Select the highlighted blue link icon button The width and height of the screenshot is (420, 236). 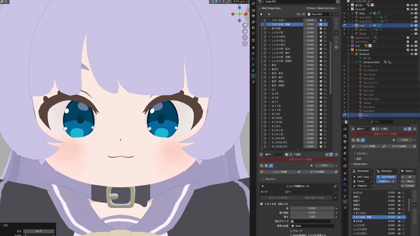click(271, 166)
